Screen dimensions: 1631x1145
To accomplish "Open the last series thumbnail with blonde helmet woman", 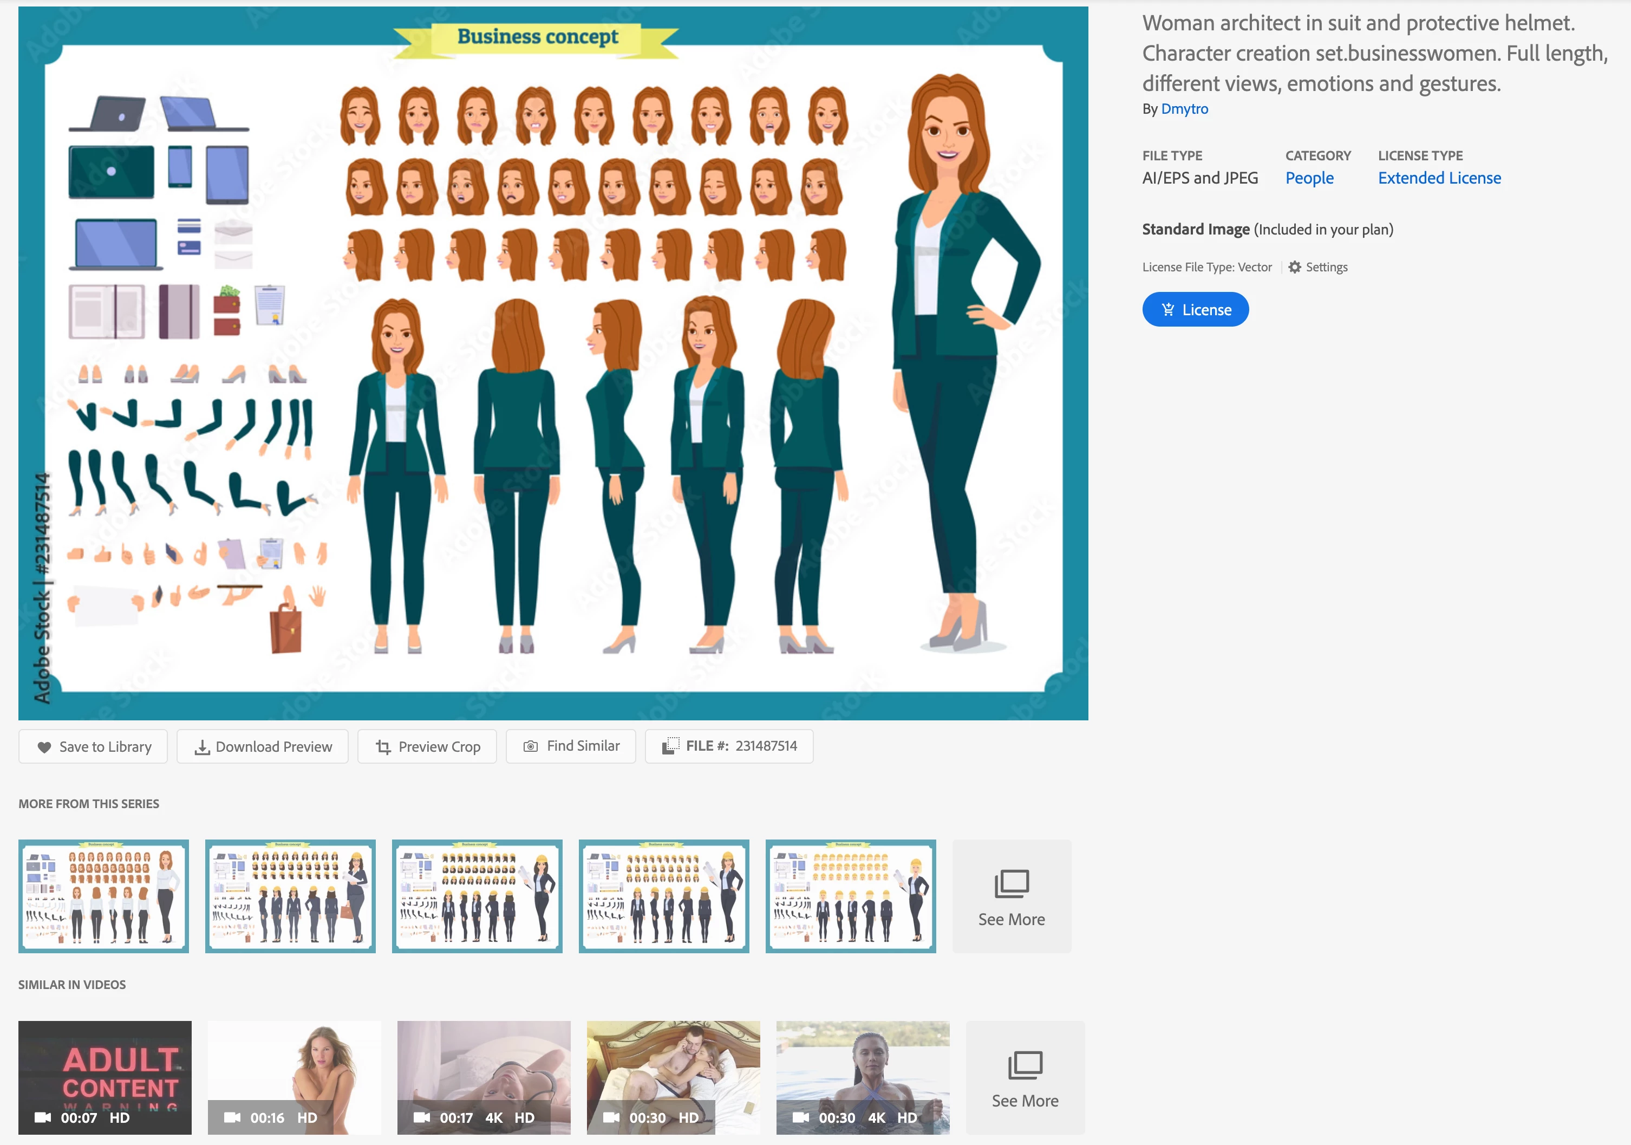I will tap(850, 895).
